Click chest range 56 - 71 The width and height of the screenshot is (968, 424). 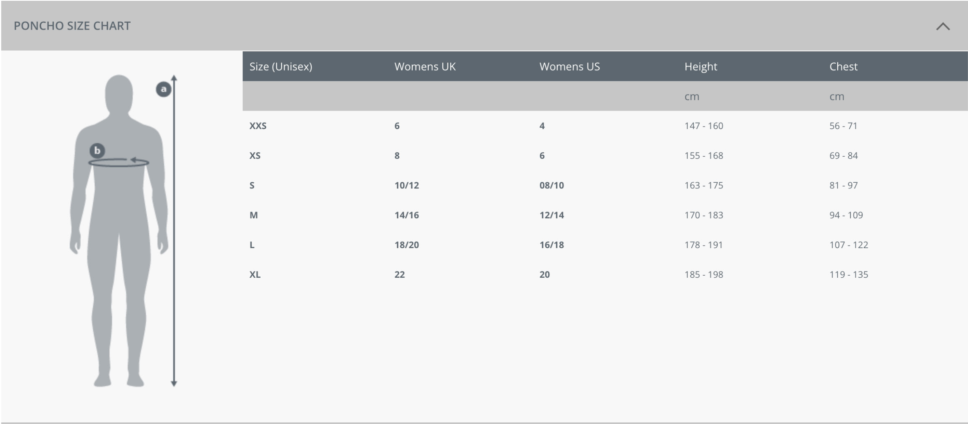tap(843, 126)
